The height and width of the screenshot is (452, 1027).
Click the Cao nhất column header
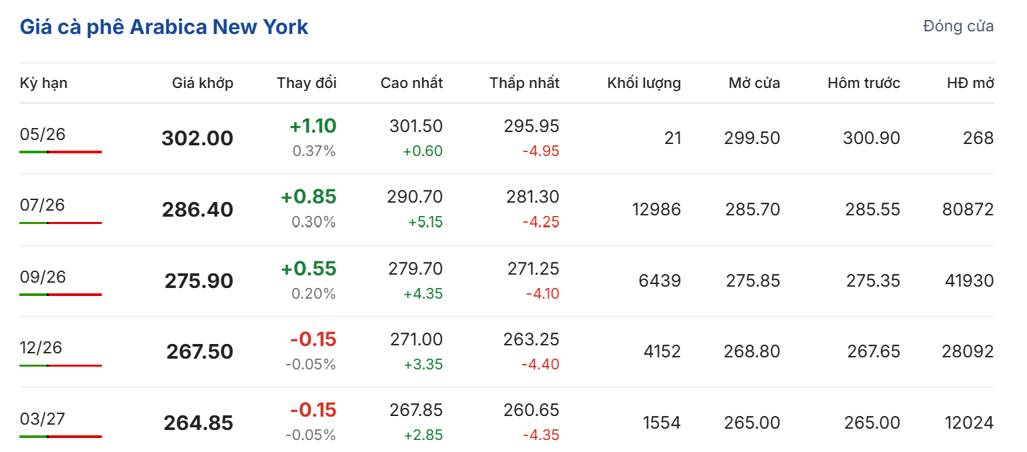(x=411, y=83)
